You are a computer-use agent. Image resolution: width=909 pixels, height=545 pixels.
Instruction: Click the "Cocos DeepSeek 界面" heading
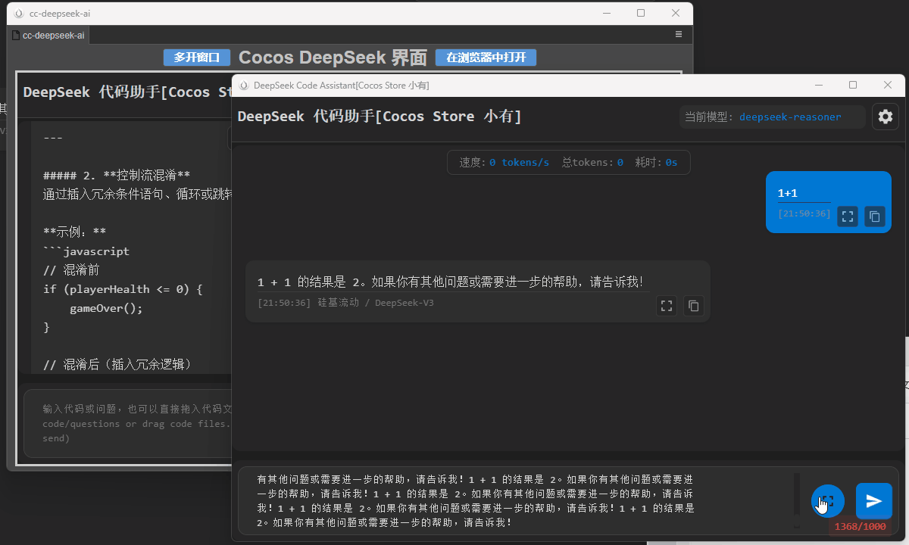point(333,58)
